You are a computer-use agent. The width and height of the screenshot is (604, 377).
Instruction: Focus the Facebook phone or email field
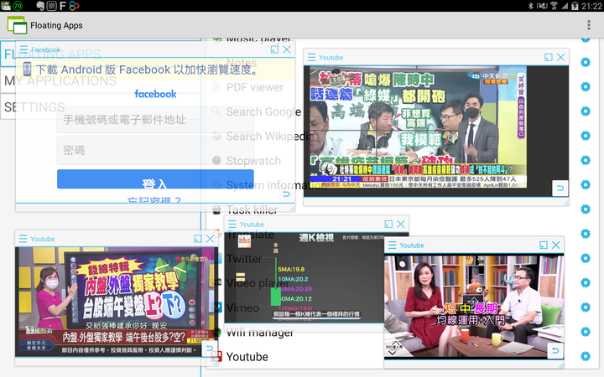pyautogui.click(x=155, y=120)
